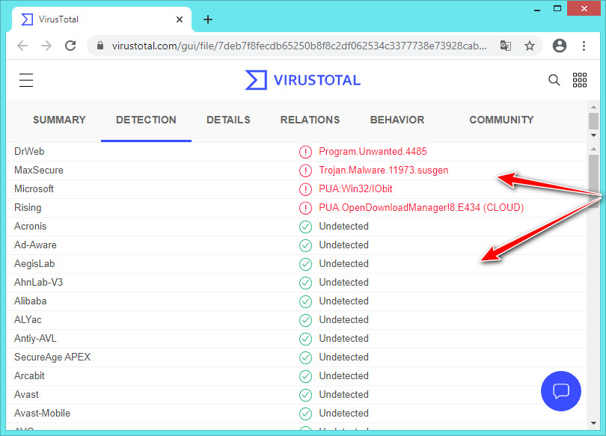This screenshot has height=436, width=606.
Task: Go back with the browser arrow
Action: click(22, 46)
